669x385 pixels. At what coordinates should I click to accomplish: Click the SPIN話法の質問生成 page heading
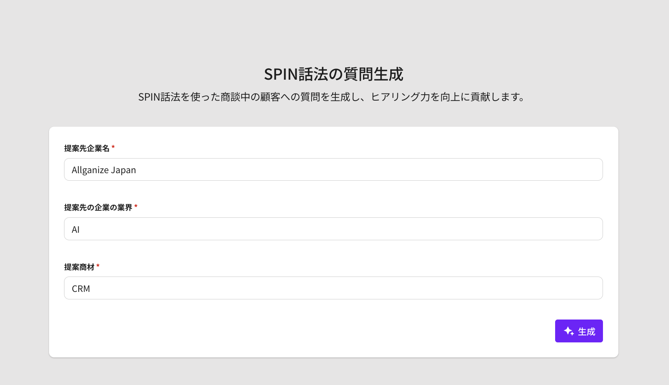333,74
